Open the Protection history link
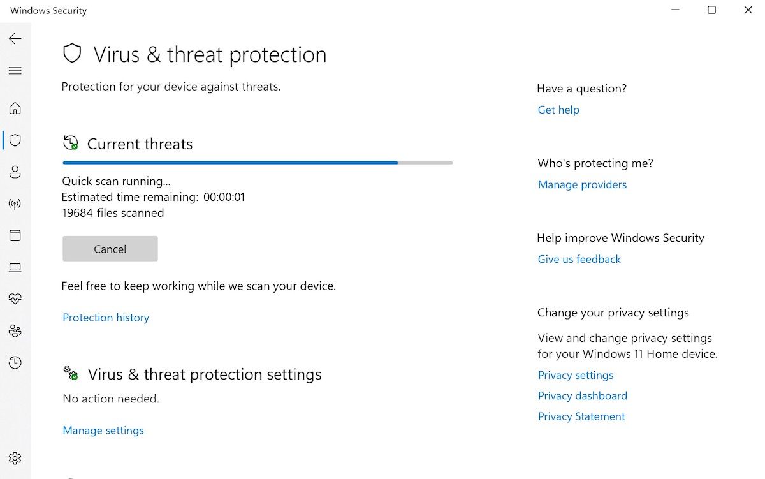 point(106,318)
